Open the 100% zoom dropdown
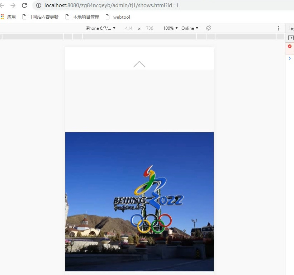Image resolution: width=294 pixels, height=275 pixels. pos(170,28)
